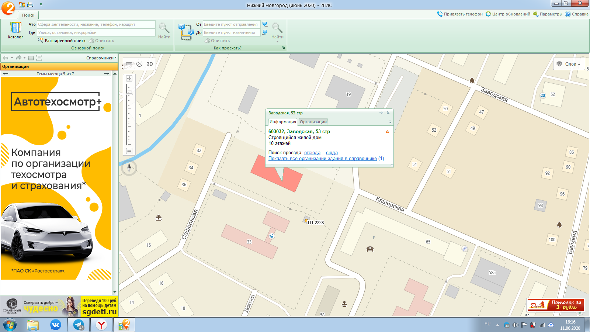Click the forward navigation arrow

18,58
